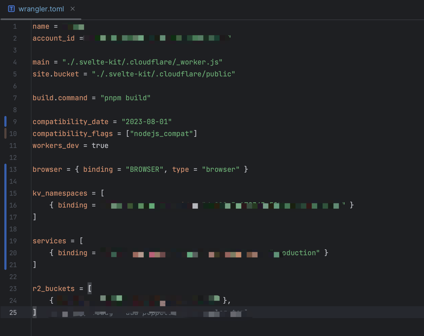
Task: Click the change bar beside the browser binding line
Action: point(5,169)
